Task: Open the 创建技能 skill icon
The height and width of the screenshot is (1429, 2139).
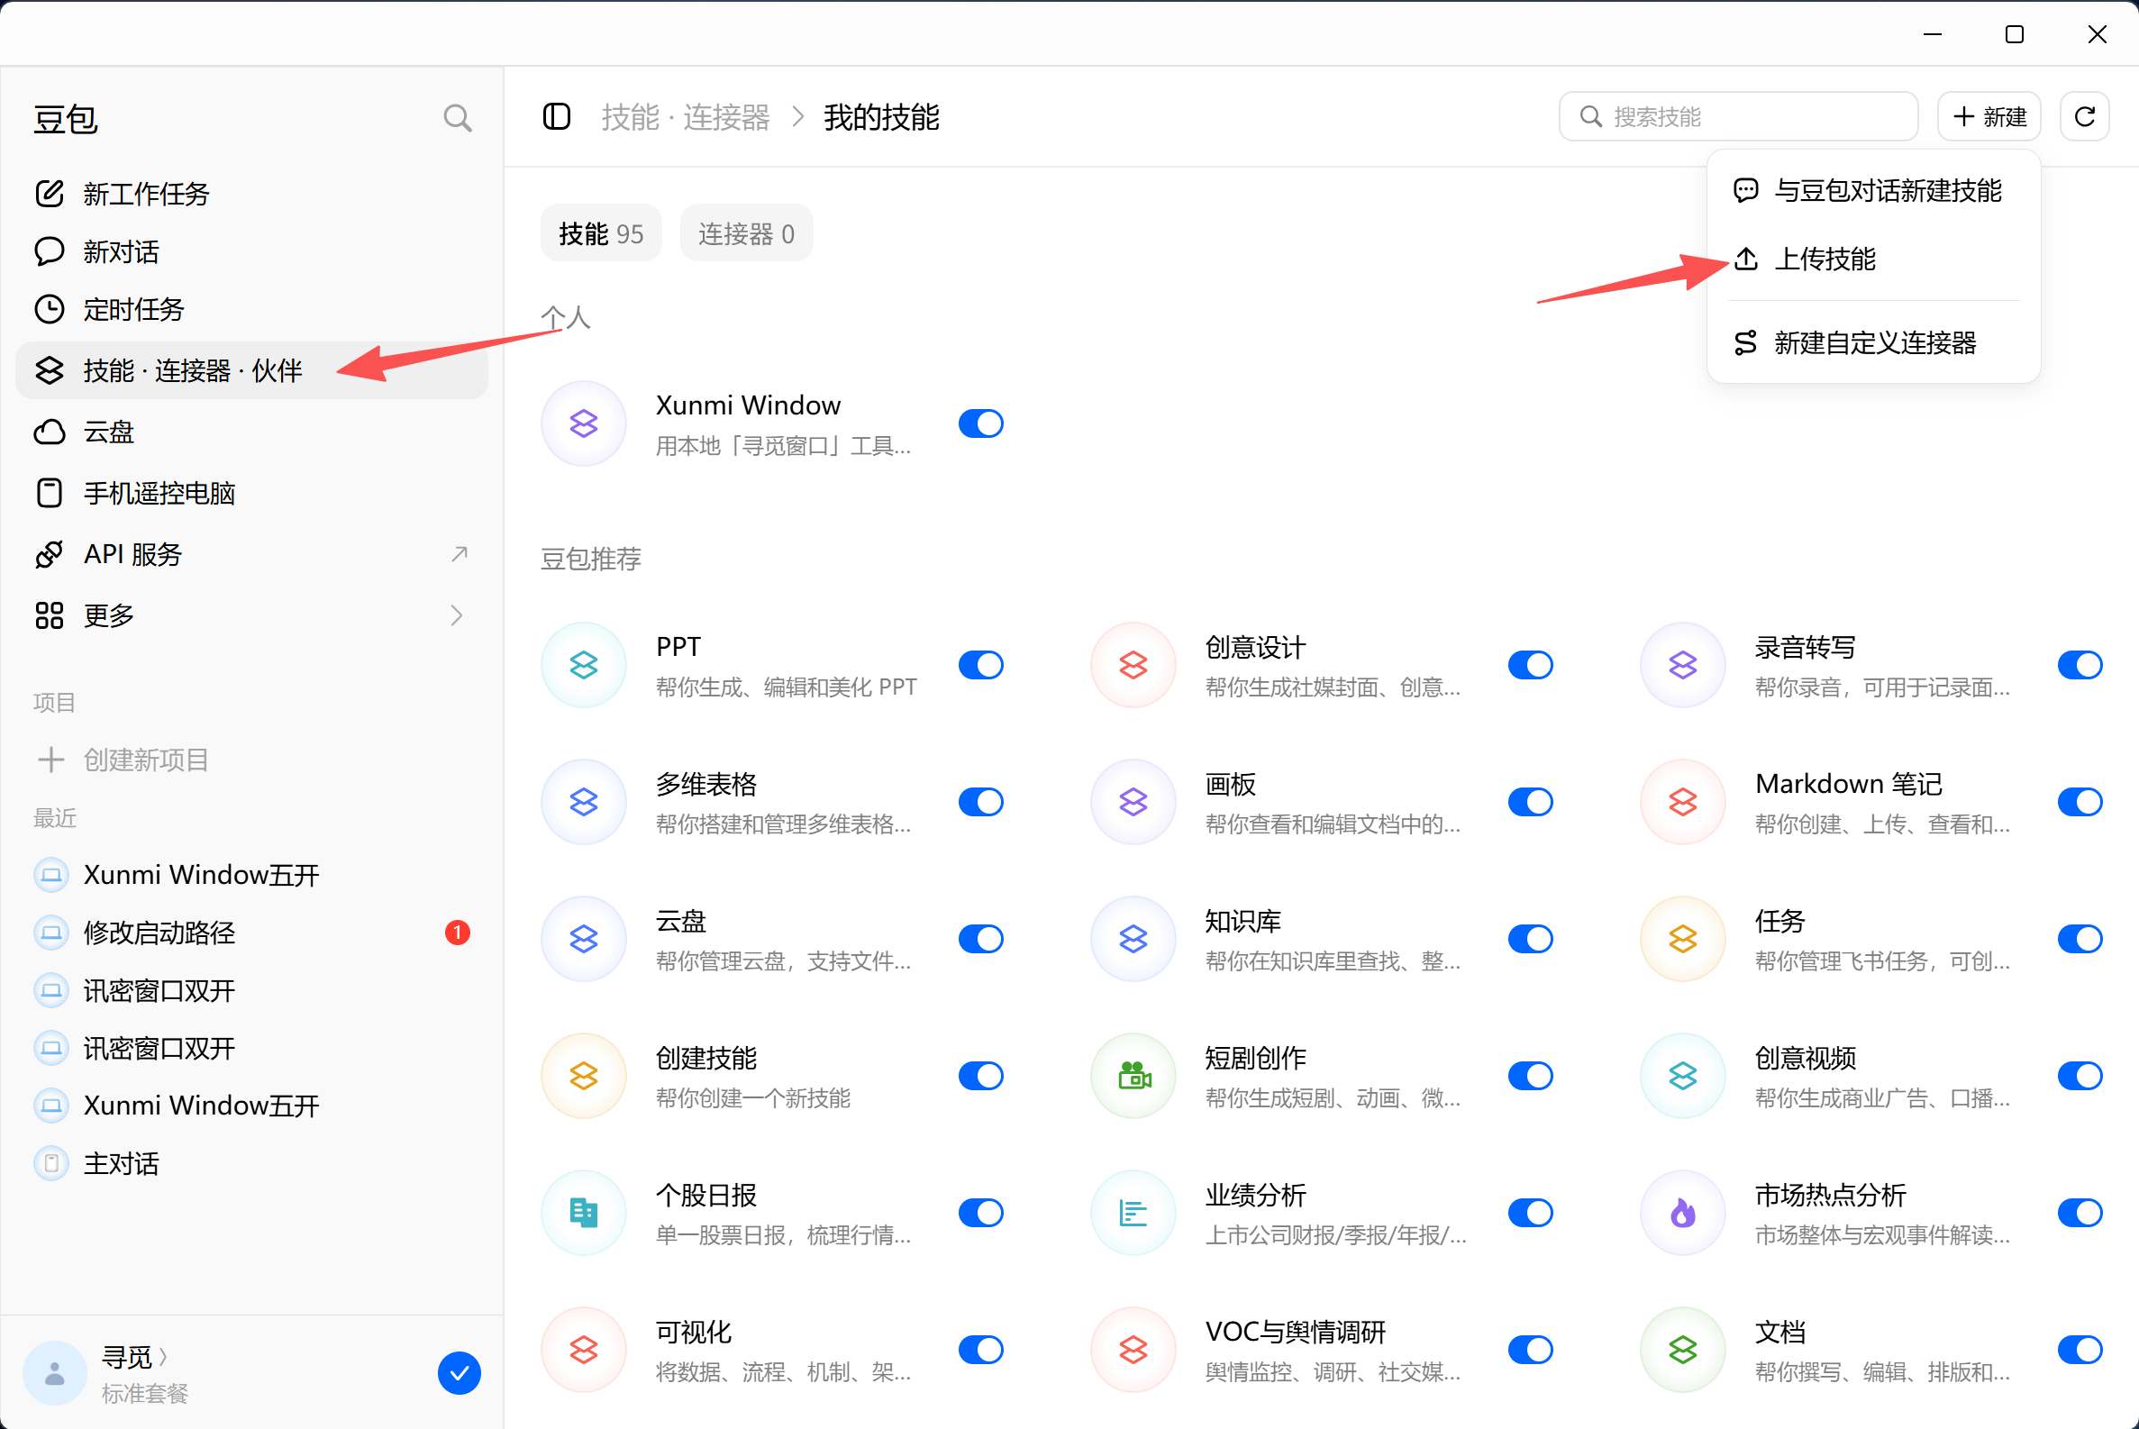Action: (583, 1077)
